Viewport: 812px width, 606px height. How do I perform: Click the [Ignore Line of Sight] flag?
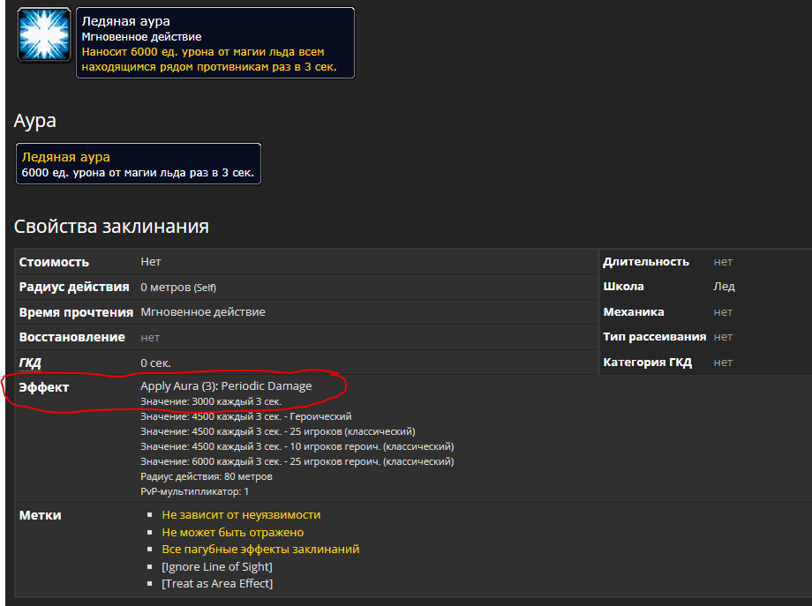[x=217, y=566]
